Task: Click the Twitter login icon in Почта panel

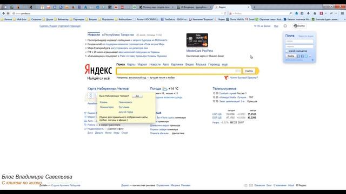Action: [306, 56]
